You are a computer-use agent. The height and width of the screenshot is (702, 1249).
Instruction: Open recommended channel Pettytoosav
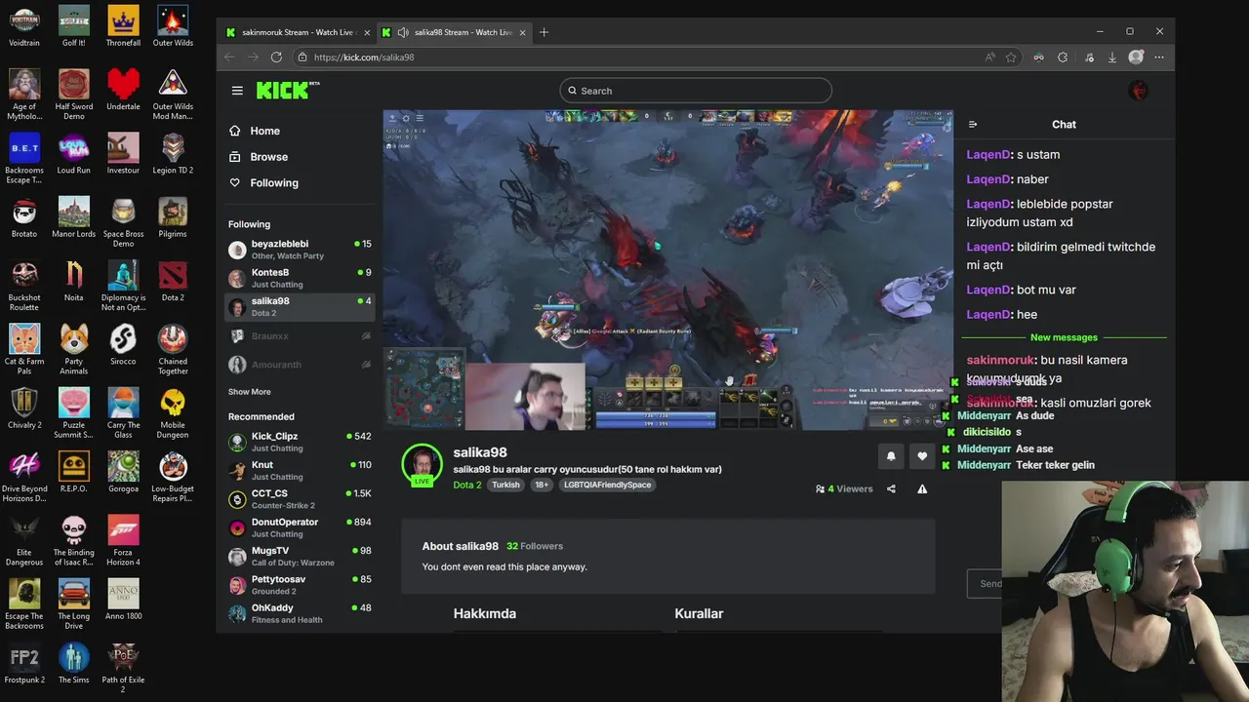tap(300, 585)
